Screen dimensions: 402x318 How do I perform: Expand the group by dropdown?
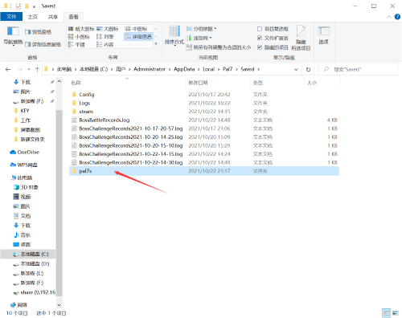click(201, 29)
